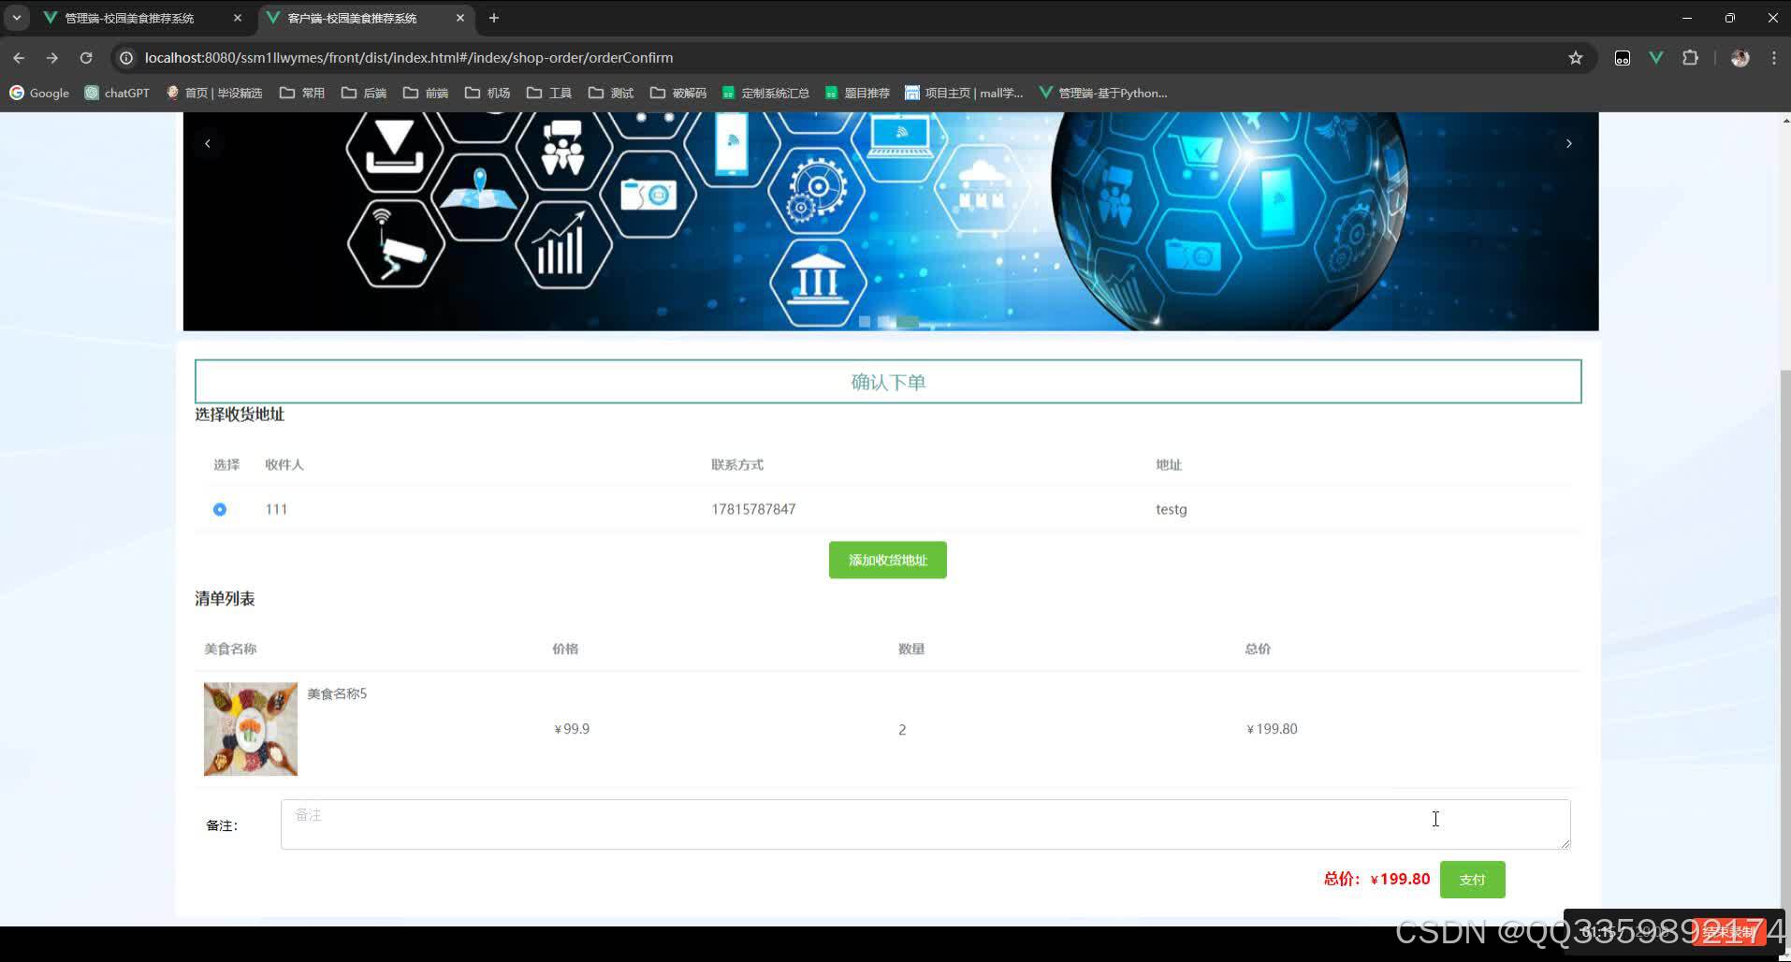Image resolution: width=1791 pixels, height=962 pixels.
Task: Go forward in browser history
Action: coord(52,58)
